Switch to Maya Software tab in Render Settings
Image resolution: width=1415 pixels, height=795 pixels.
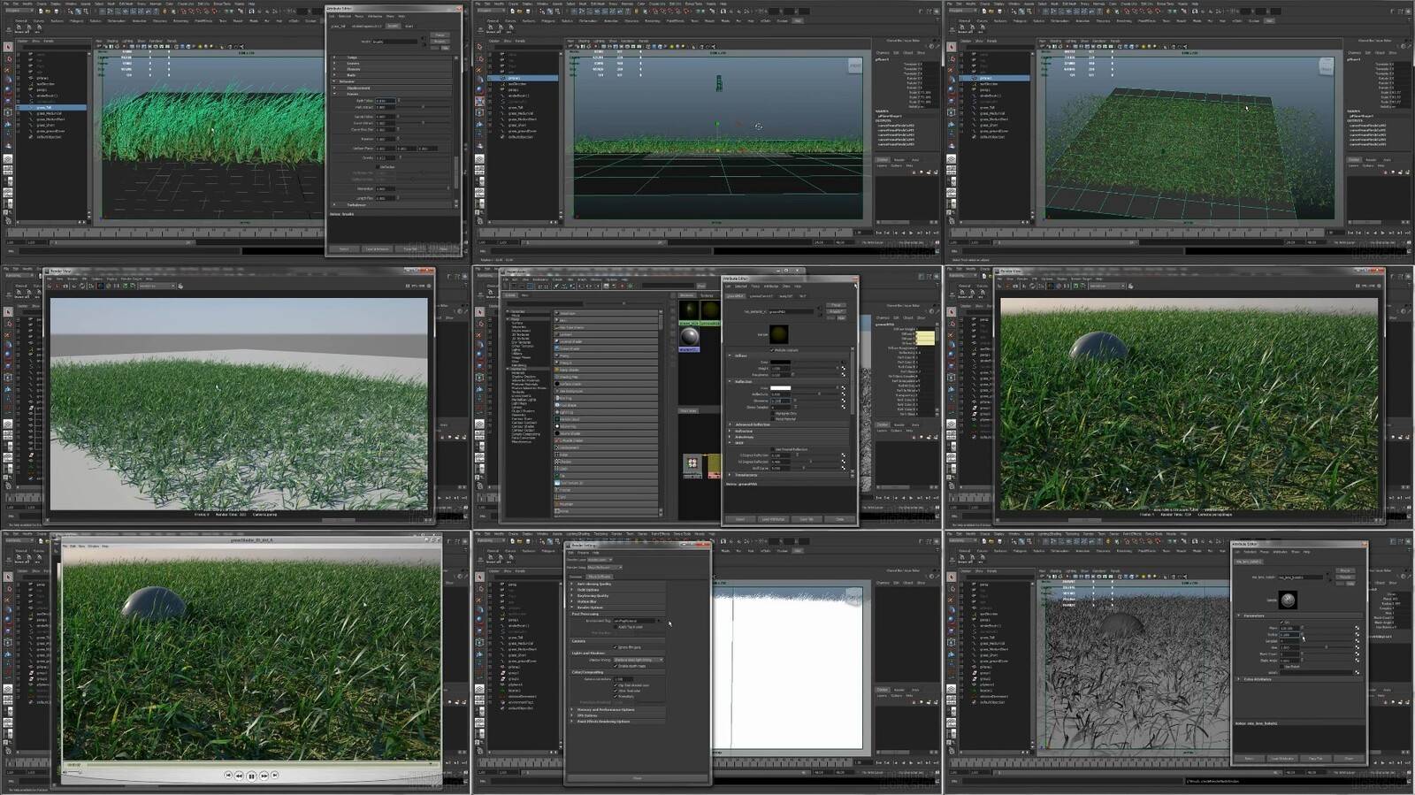[599, 577]
